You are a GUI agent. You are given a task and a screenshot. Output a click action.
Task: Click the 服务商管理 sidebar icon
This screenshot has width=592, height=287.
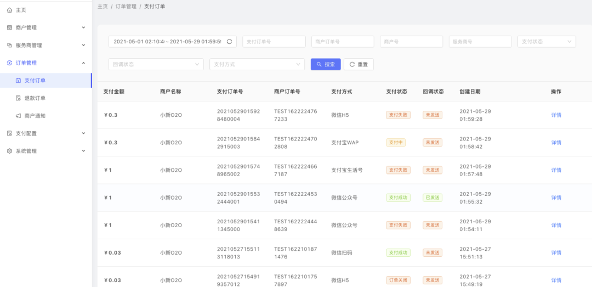(x=9, y=45)
